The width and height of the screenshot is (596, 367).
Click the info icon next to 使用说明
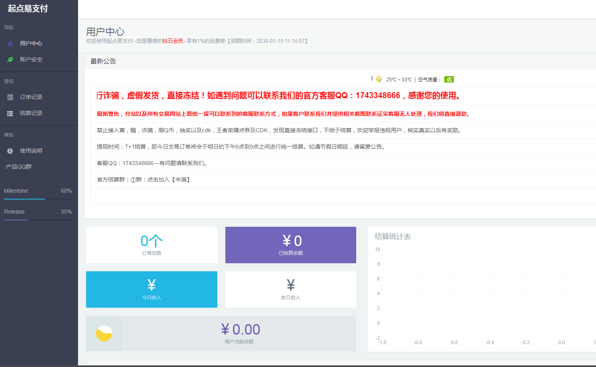coord(10,151)
